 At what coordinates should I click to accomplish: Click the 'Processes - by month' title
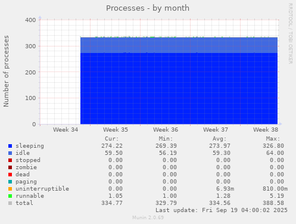(148, 8)
